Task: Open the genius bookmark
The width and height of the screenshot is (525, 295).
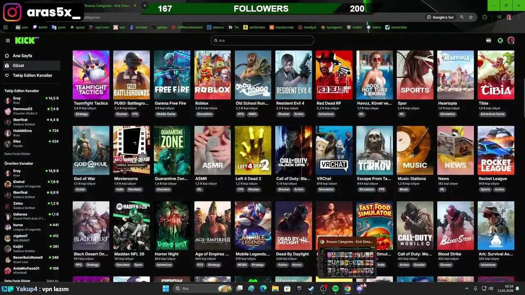Action: pos(159,27)
